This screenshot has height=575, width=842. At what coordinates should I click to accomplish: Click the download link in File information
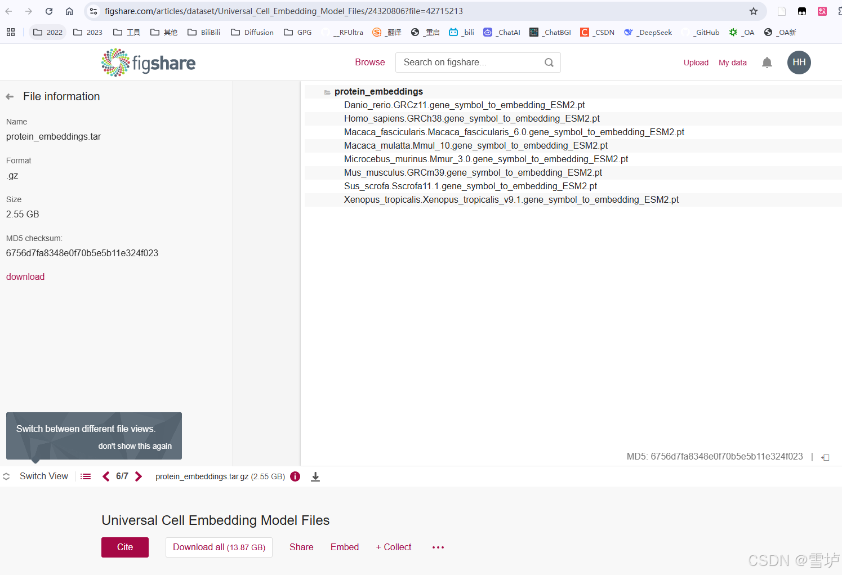[25, 277]
